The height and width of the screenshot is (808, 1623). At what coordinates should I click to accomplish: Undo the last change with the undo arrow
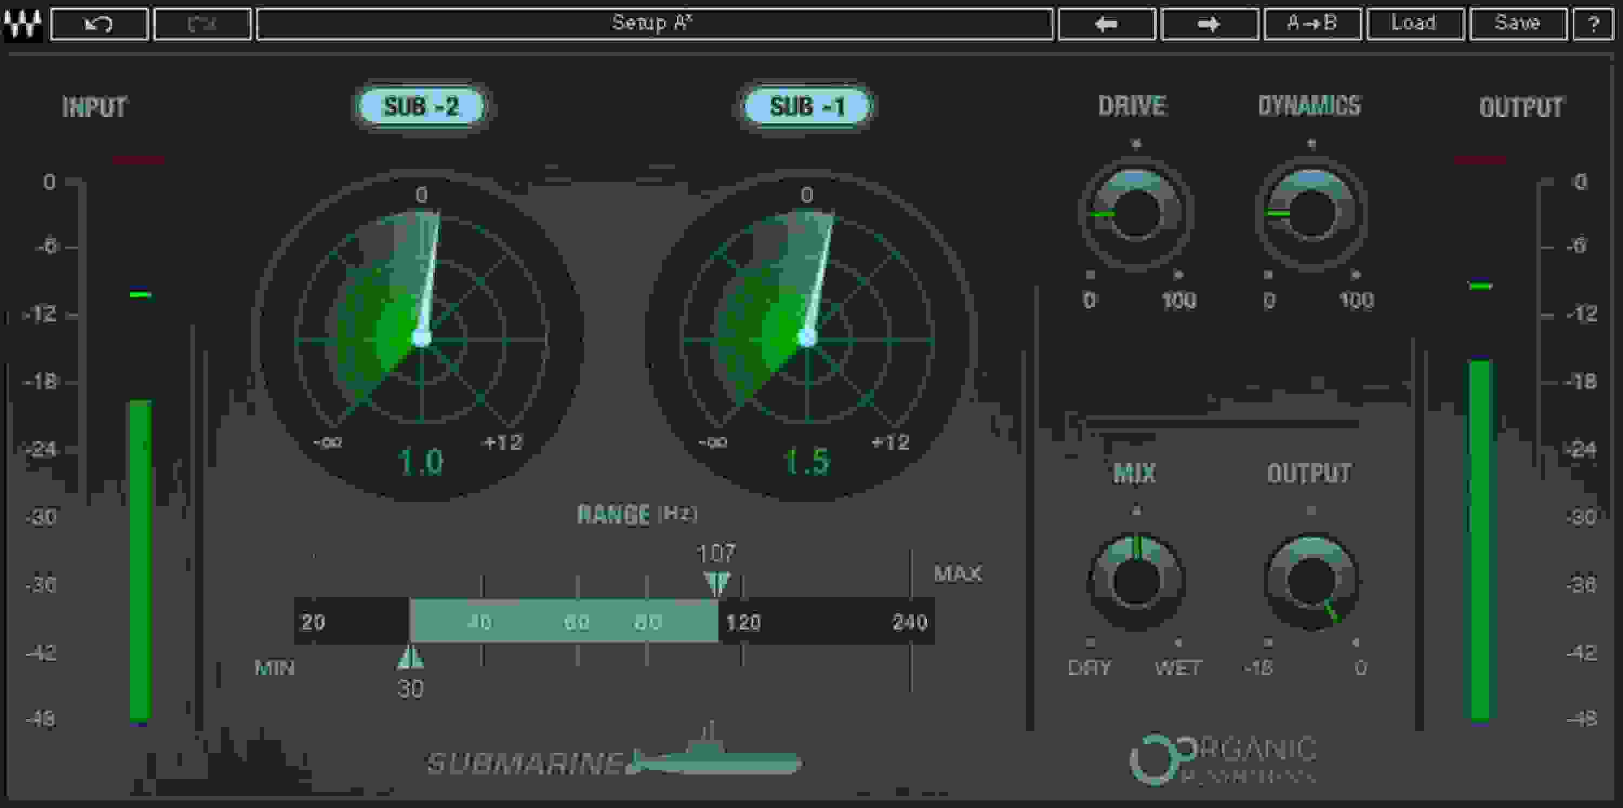point(98,24)
